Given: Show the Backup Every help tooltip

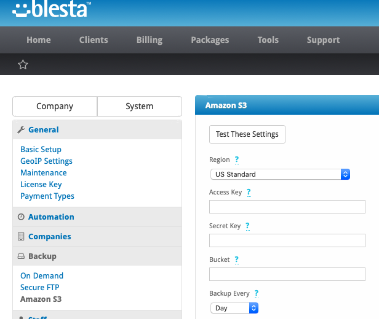Looking at the screenshot, I should click(257, 294).
